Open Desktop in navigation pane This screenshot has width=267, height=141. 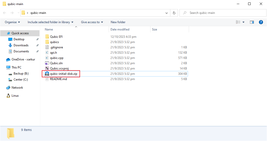[x=19, y=39]
